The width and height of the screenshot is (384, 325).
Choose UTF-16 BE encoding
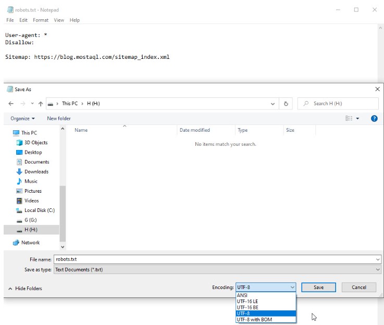266,307
